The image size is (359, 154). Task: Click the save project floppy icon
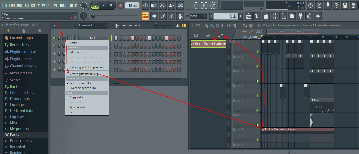[345, 5]
